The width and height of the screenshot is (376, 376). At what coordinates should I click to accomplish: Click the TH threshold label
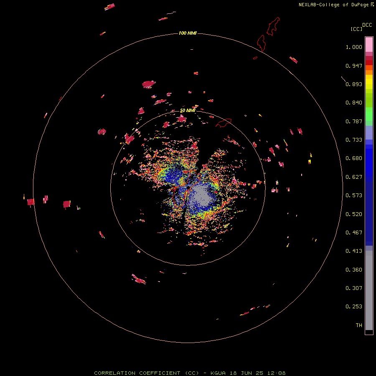pyautogui.click(x=359, y=325)
